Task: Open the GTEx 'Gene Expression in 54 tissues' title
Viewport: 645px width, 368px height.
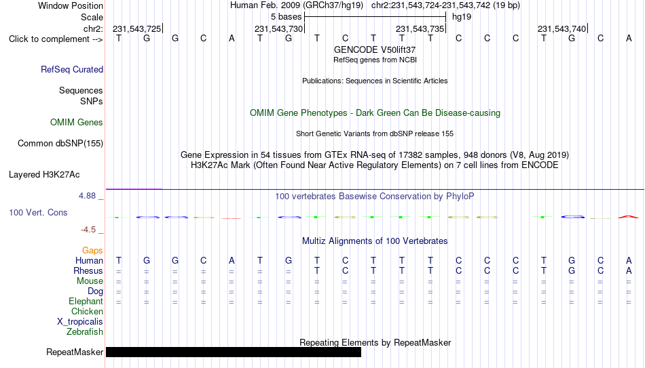Action: point(375,155)
